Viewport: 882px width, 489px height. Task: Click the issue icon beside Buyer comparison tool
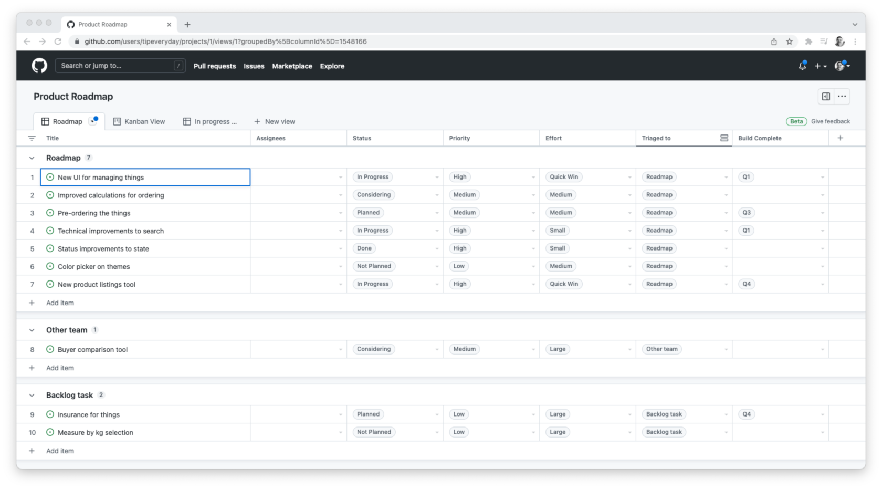coord(50,349)
